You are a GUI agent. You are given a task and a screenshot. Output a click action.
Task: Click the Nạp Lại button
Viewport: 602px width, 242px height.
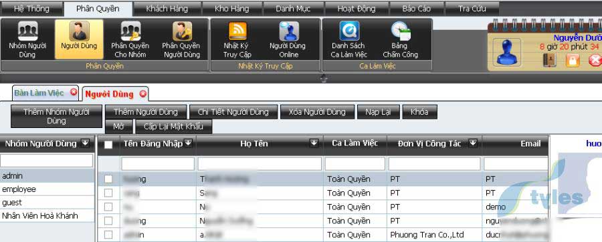(x=378, y=112)
